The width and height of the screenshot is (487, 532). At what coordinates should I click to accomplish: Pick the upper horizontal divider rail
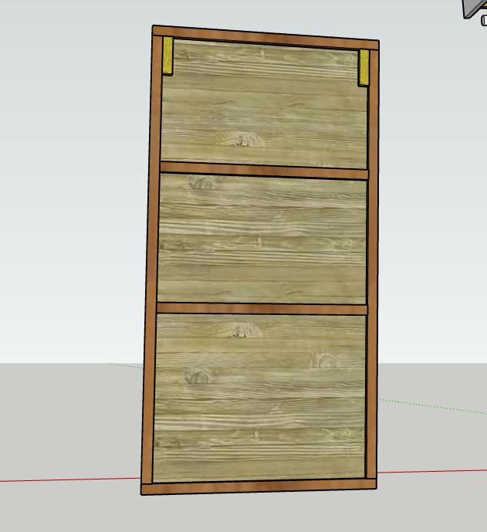click(263, 170)
